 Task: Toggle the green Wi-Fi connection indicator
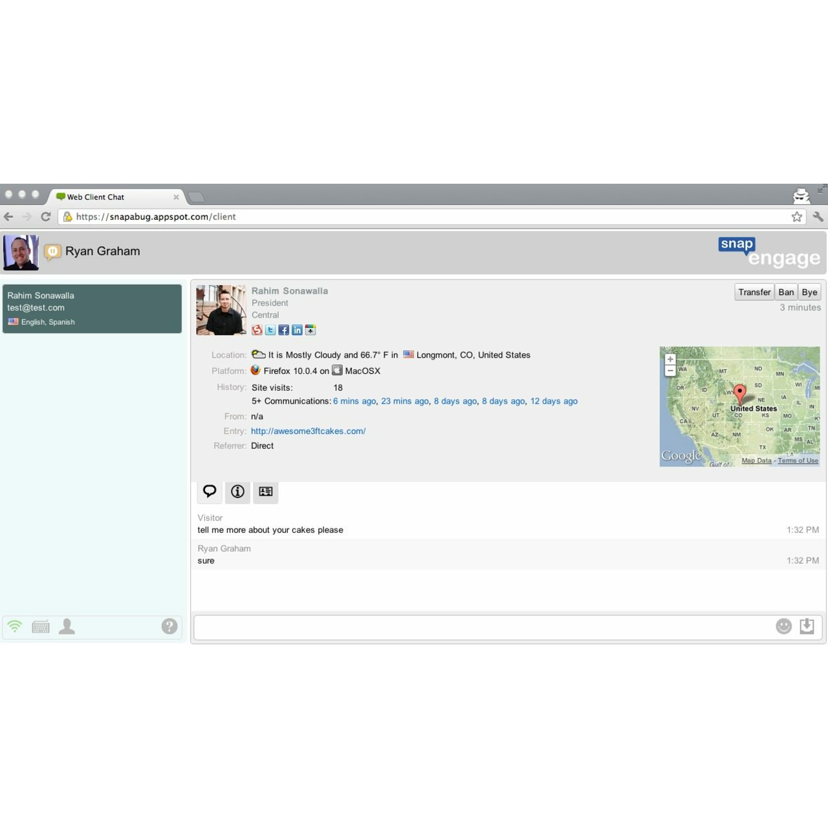coord(14,626)
